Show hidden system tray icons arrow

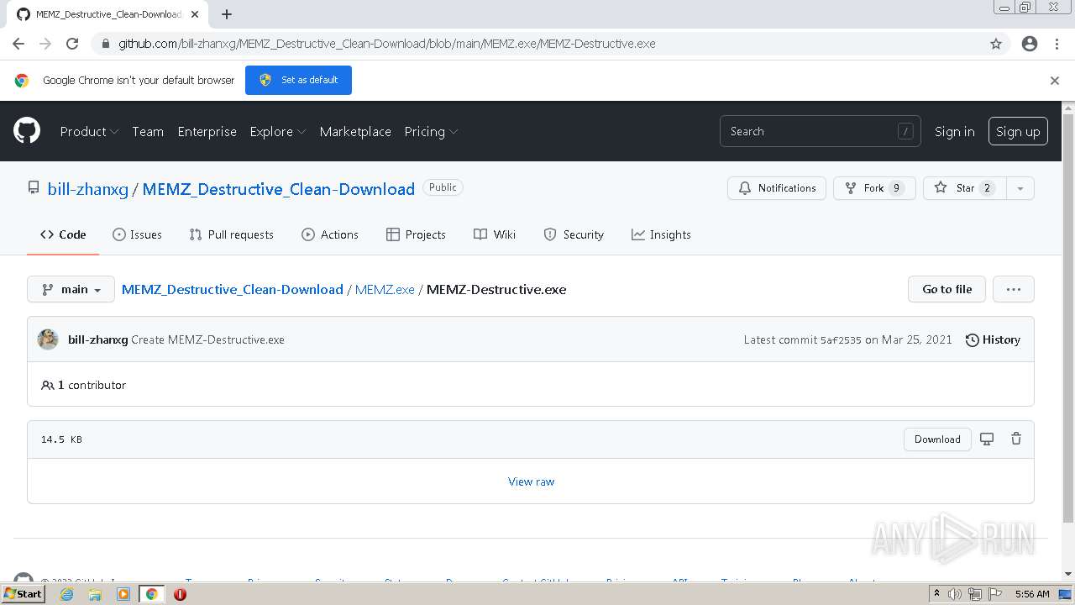click(936, 593)
